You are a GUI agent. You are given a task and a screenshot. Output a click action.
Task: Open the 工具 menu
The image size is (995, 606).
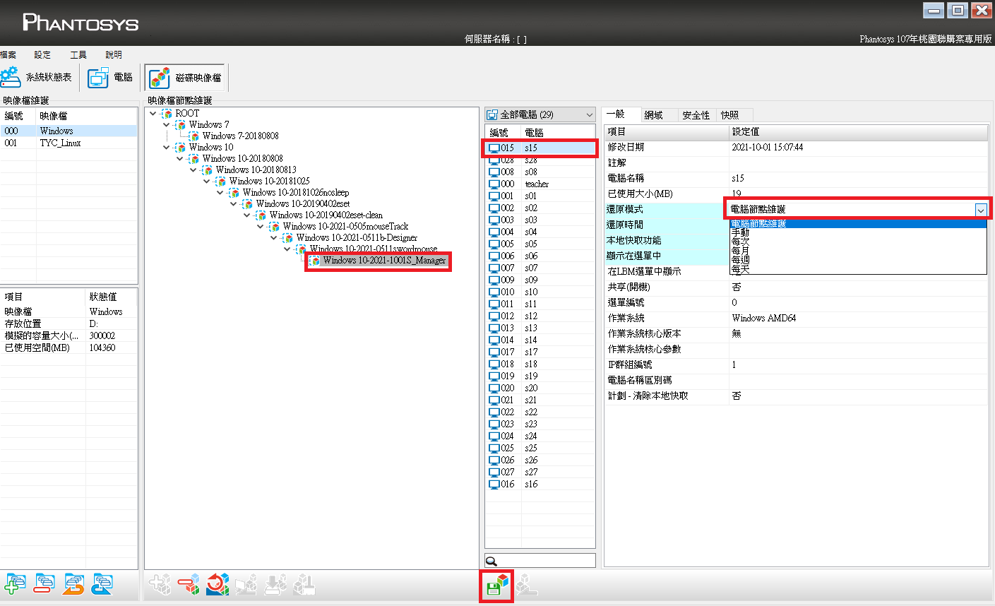[x=78, y=54]
